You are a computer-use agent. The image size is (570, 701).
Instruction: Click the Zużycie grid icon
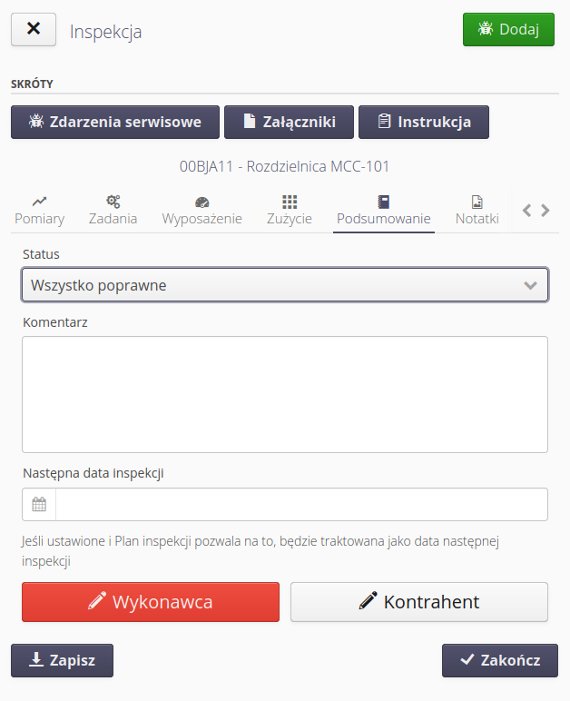(x=290, y=202)
